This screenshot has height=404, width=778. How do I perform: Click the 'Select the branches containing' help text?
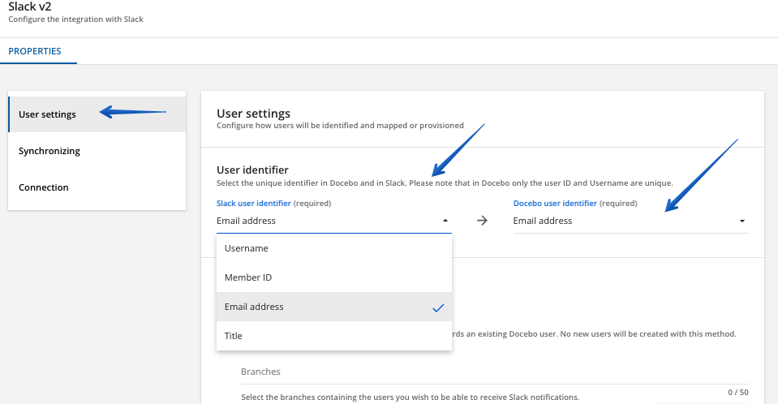click(410, 397)
